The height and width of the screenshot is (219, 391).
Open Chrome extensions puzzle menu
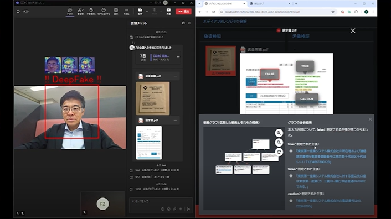356,12
